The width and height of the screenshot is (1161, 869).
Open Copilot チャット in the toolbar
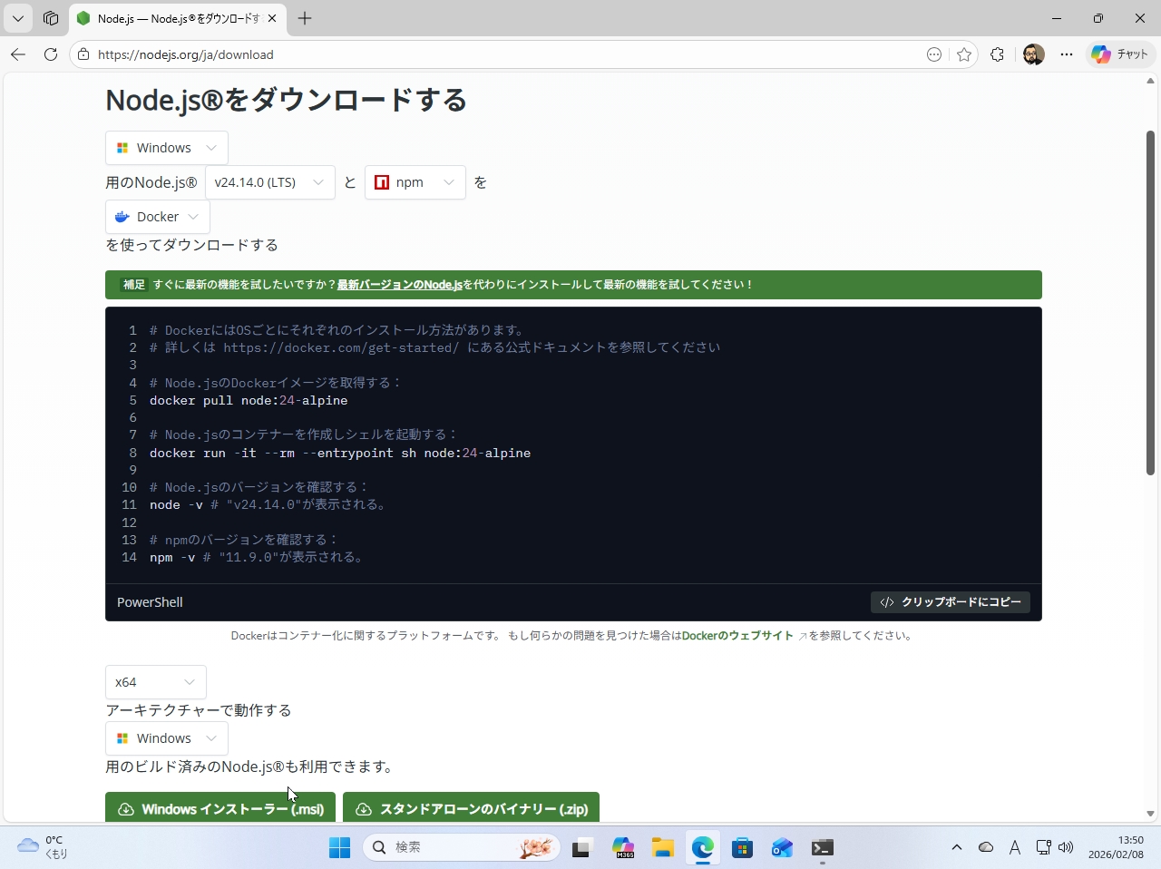(x=1120, y=54)
